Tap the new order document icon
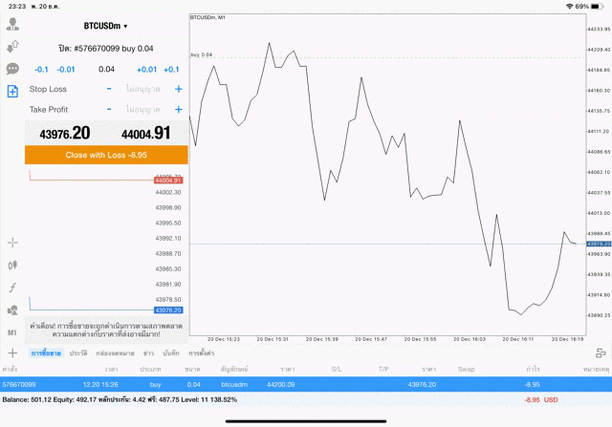 tap(13, 92)
